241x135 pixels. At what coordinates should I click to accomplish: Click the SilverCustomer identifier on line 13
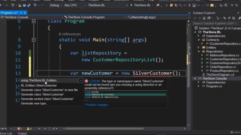pyautogui.click(x=152, y=73)
